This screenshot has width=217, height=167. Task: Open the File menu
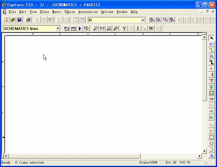[x=12, y=12]
